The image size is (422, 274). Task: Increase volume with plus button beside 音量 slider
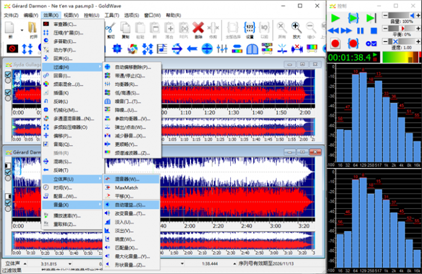pyautogui.click(x=418, y=15)
